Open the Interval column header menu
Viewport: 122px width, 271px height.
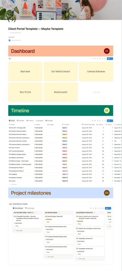pos(100,125)
